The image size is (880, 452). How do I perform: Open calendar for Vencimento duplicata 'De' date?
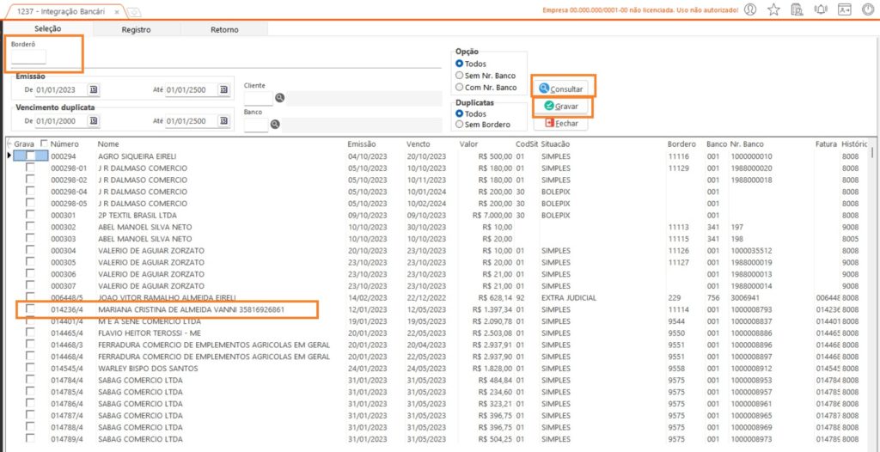pos(94,121)
